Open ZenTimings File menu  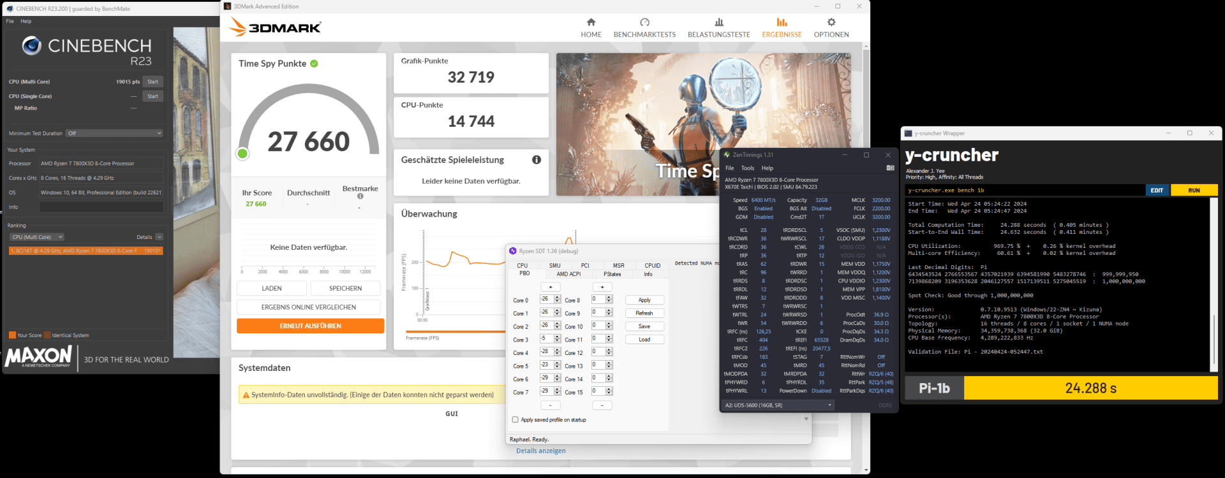(x=730, y=168)
